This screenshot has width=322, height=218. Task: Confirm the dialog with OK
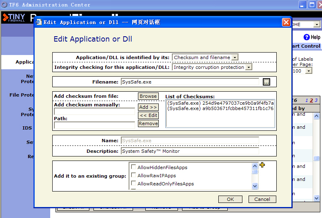point(230,199)
